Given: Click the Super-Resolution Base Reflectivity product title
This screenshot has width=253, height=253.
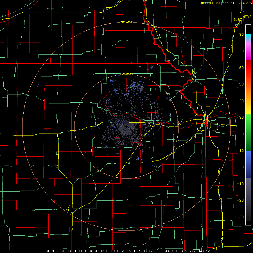Looking at the screenshot, I should pos(89,251).
